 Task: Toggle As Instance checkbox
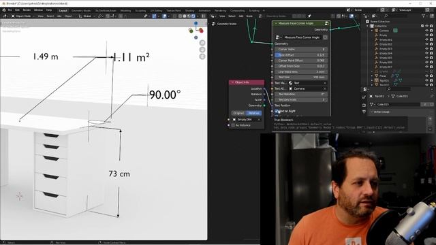[x=233, y=125]
